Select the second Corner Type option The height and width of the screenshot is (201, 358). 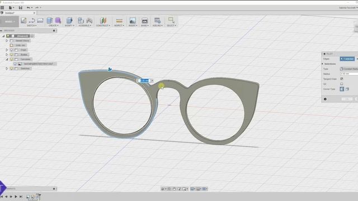[347, 89]
